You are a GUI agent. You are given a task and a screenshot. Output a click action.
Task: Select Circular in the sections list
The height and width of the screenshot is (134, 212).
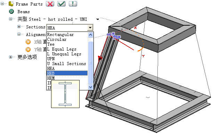coord(67,39)
